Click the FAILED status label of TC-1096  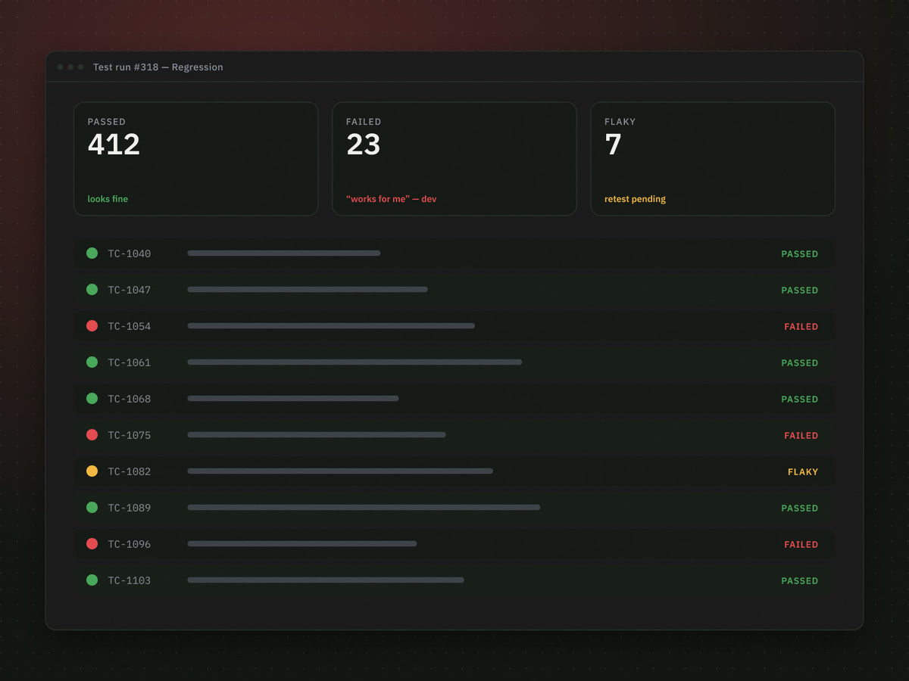(801, 545)
